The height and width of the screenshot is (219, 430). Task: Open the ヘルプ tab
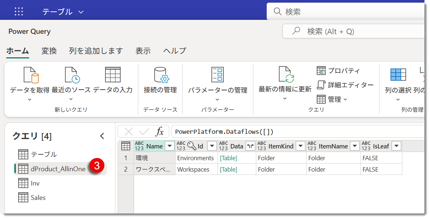pos(175,51)
